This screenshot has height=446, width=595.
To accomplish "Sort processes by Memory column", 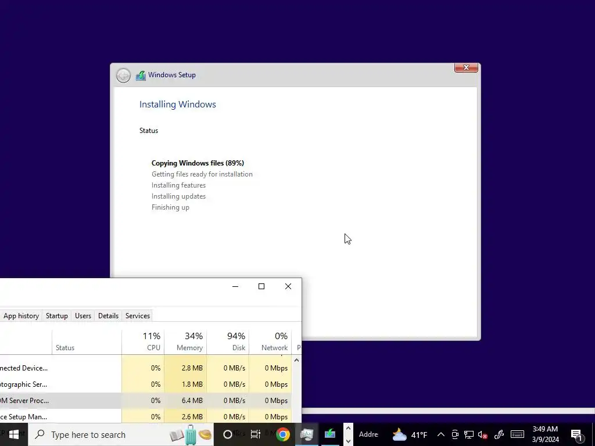I will click(x=185, y=341).
